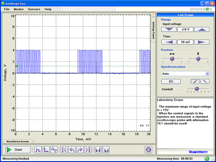The width and height of the screenshot is (216, 162).
Task: Open help with question mark icon
Action: pos(148,149)
